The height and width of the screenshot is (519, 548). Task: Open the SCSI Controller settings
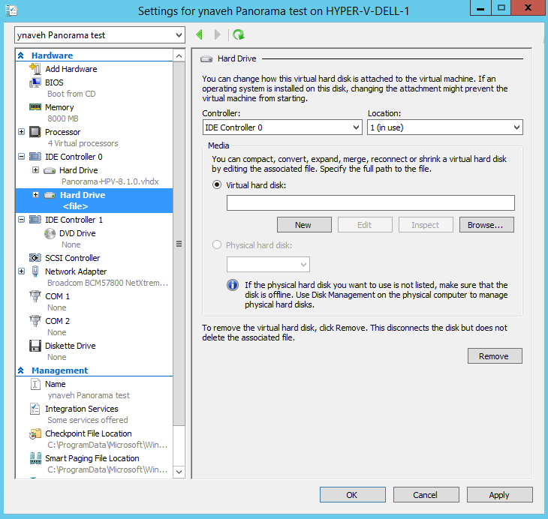pos(72,258)
